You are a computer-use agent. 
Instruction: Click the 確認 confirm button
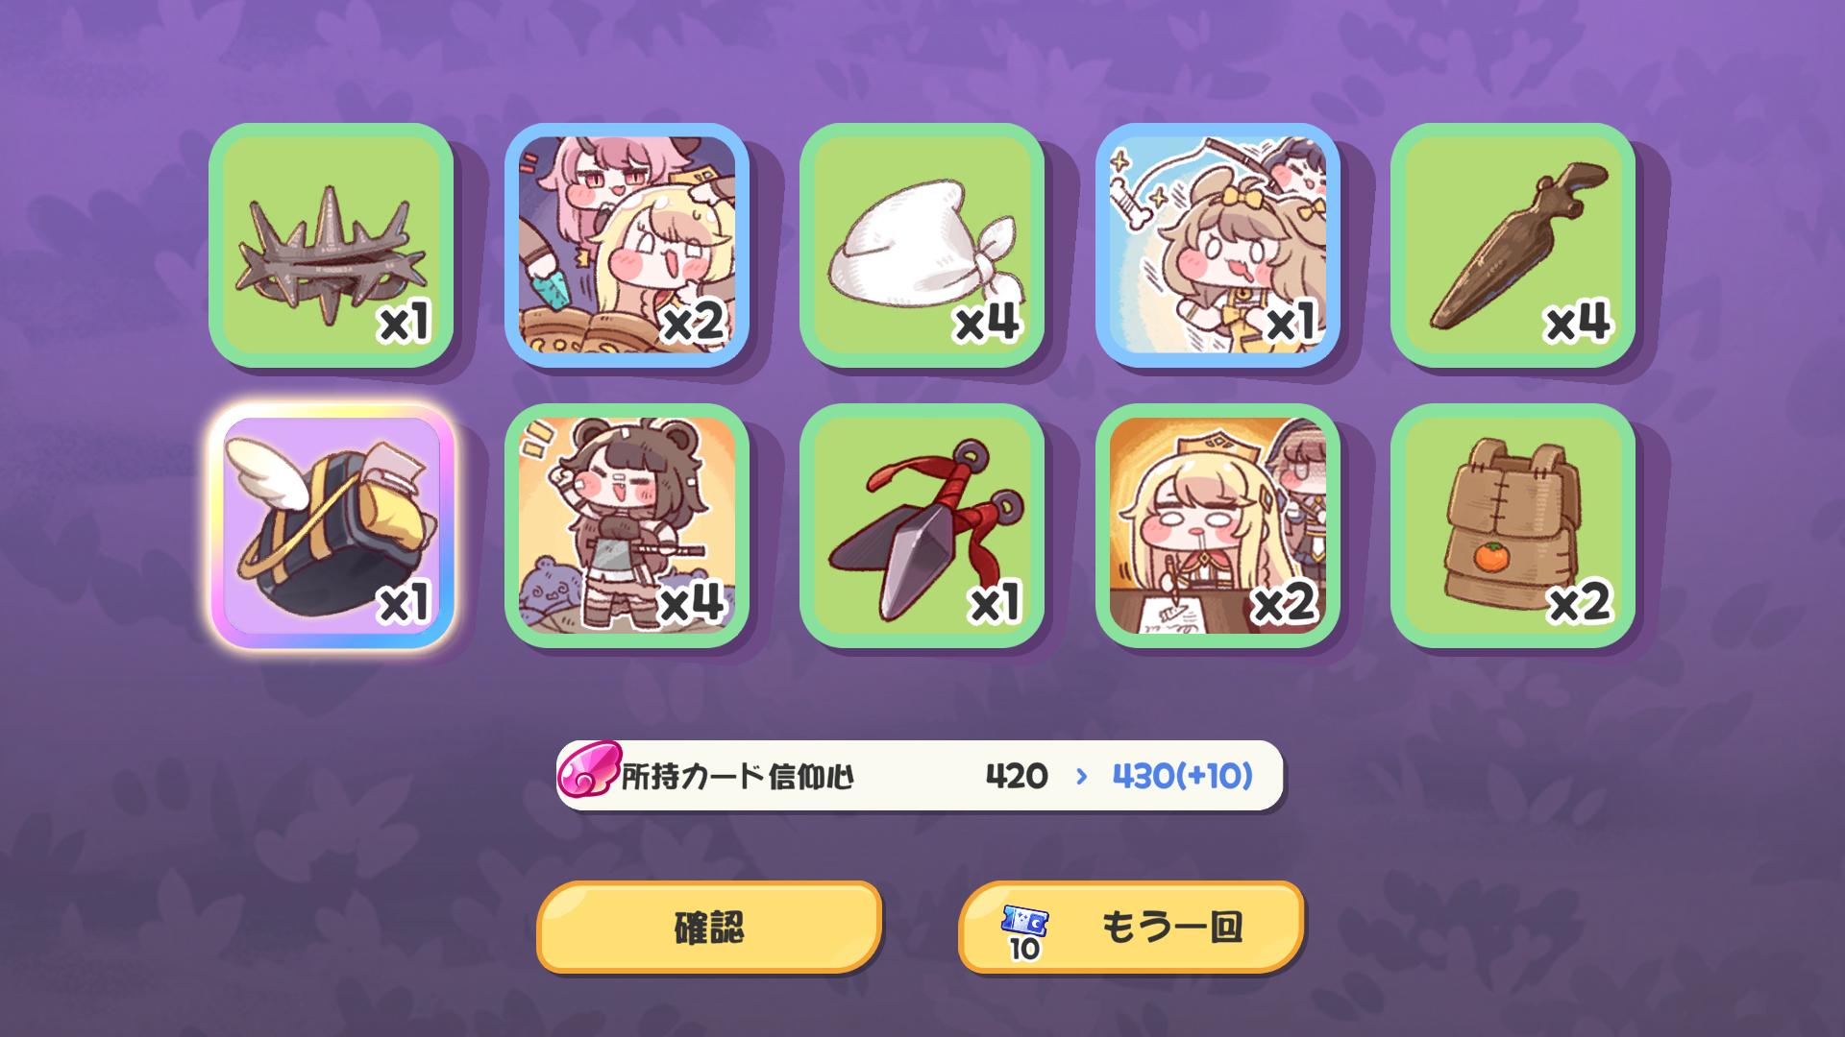point(709,928)
